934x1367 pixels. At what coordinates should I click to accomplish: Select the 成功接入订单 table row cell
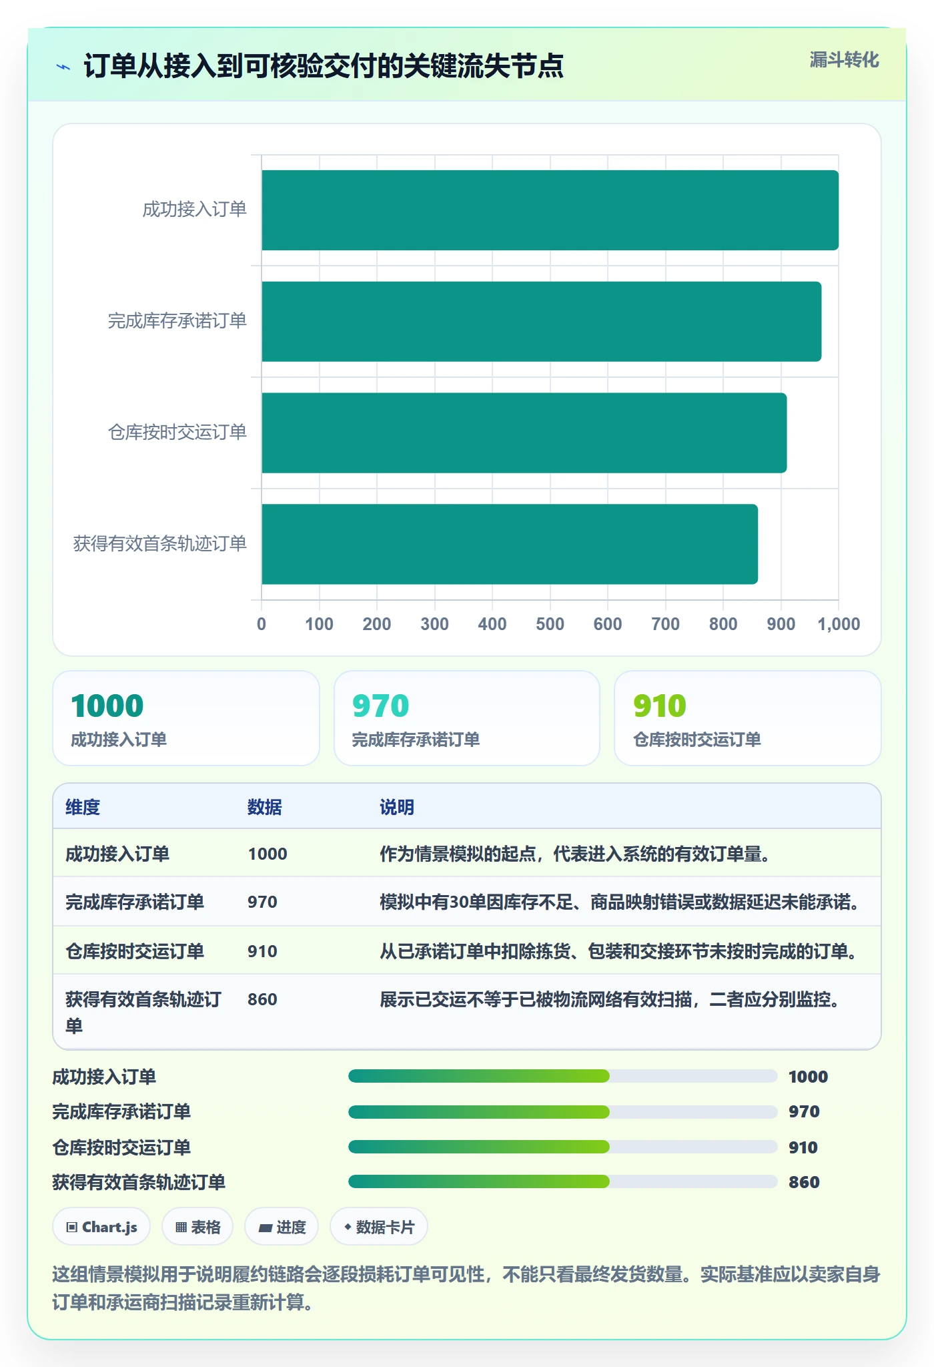pos(117,854)
